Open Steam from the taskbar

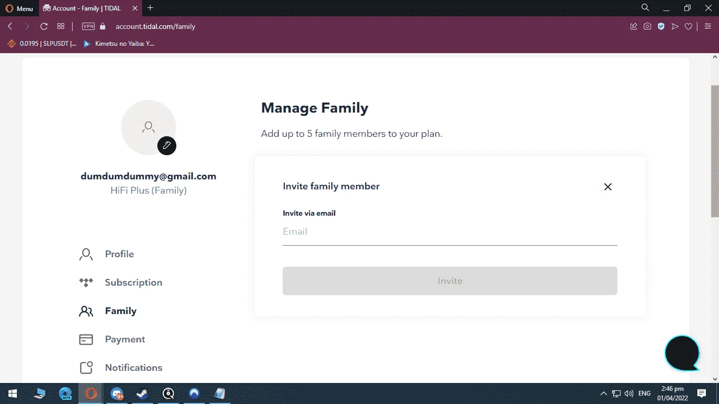point(142,393)
